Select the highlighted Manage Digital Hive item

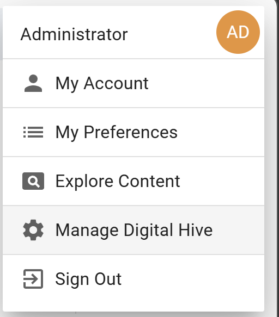point(134,230)
